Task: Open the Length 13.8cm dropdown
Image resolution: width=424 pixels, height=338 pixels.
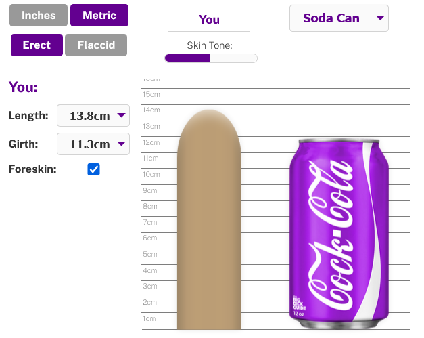Action: pyautogui.click(x=93, y=116)
